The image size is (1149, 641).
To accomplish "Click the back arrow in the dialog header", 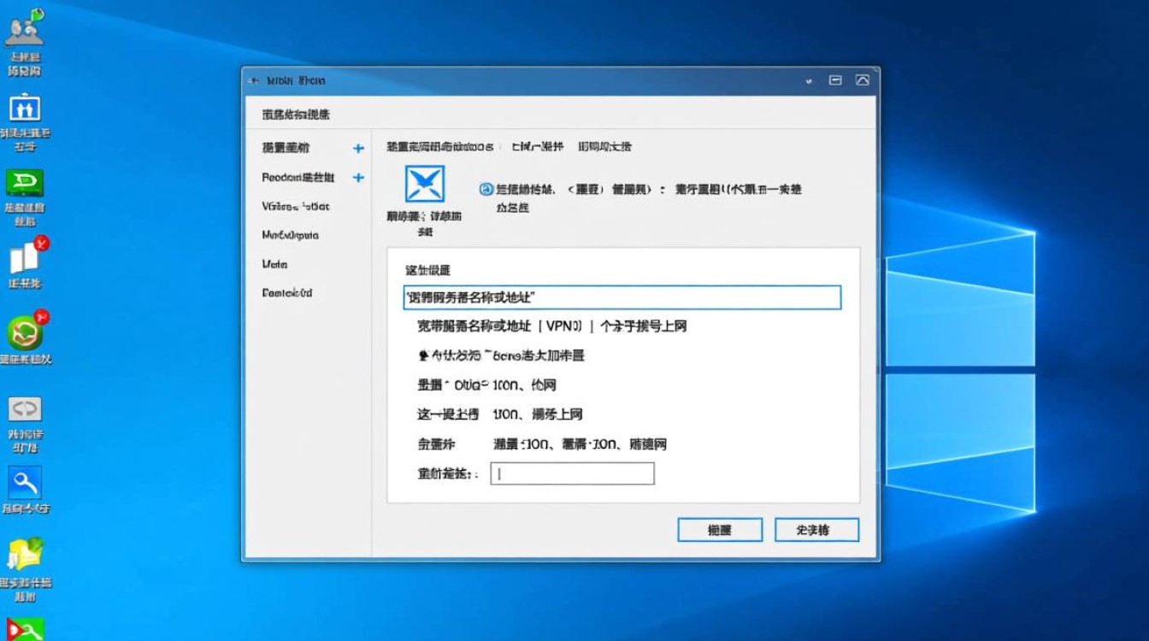I will point(253,79).
